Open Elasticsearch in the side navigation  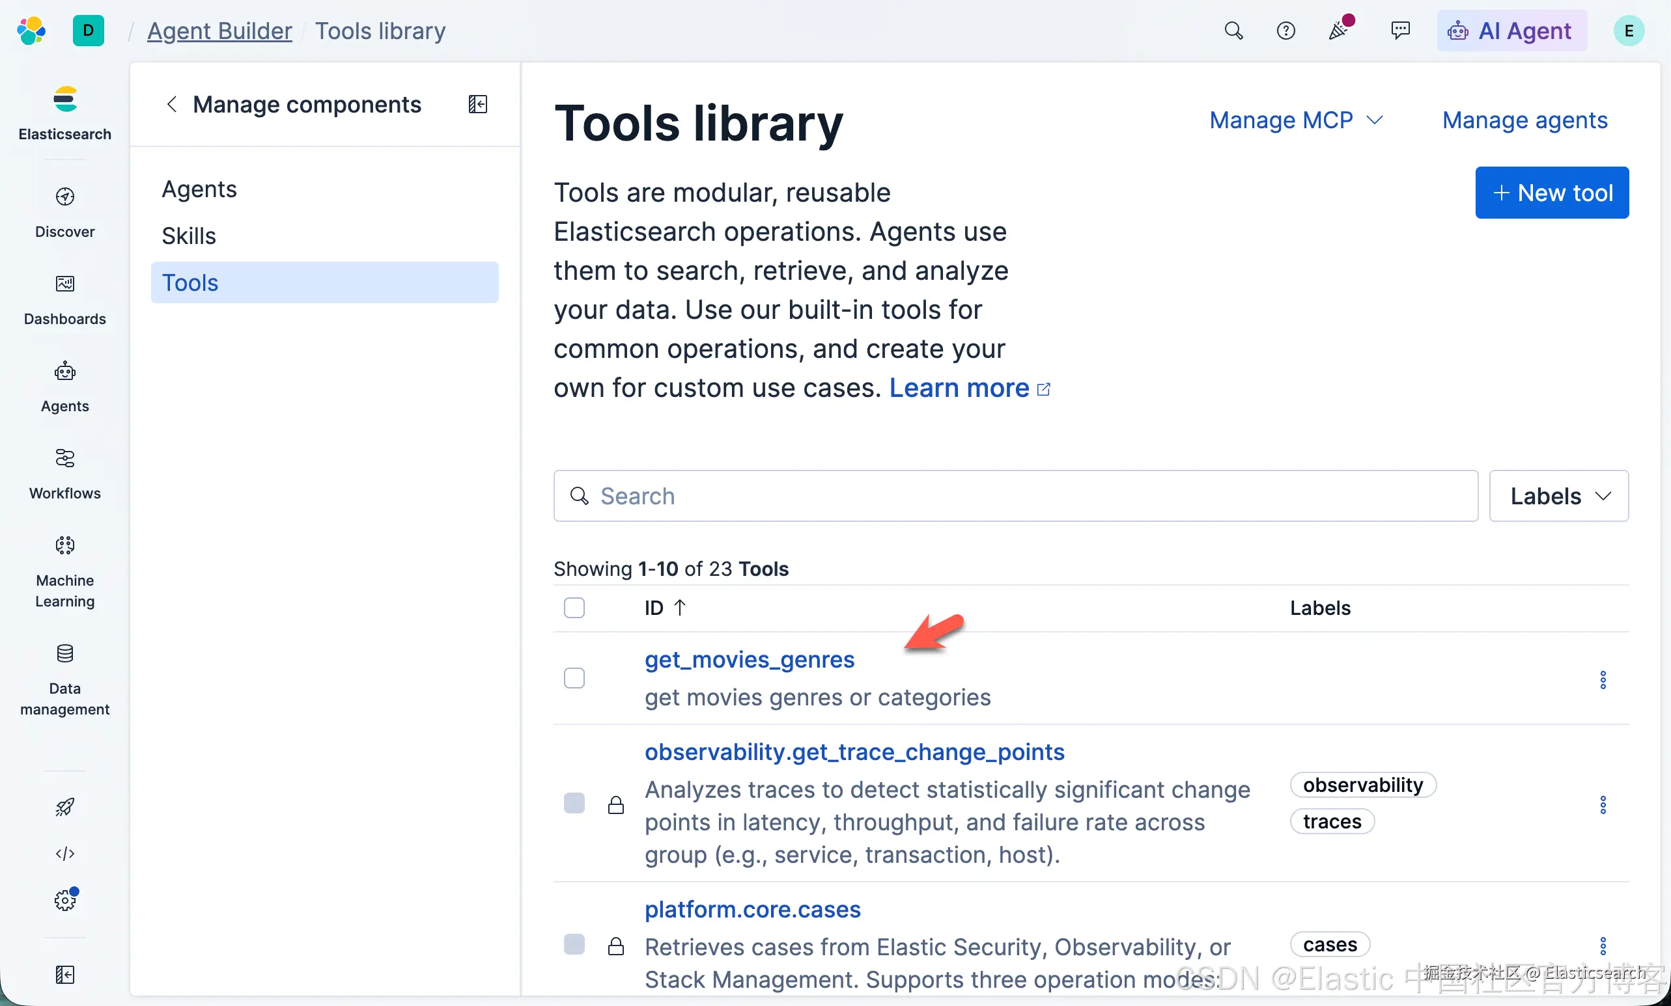tap(65, 113)
